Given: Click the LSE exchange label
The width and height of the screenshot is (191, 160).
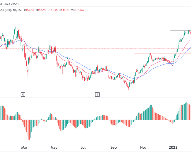Looking at the screenshot, I should point(20,10).
